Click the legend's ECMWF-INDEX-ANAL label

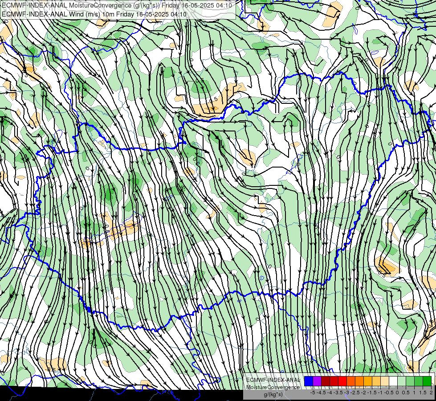(x=273, y=380)
